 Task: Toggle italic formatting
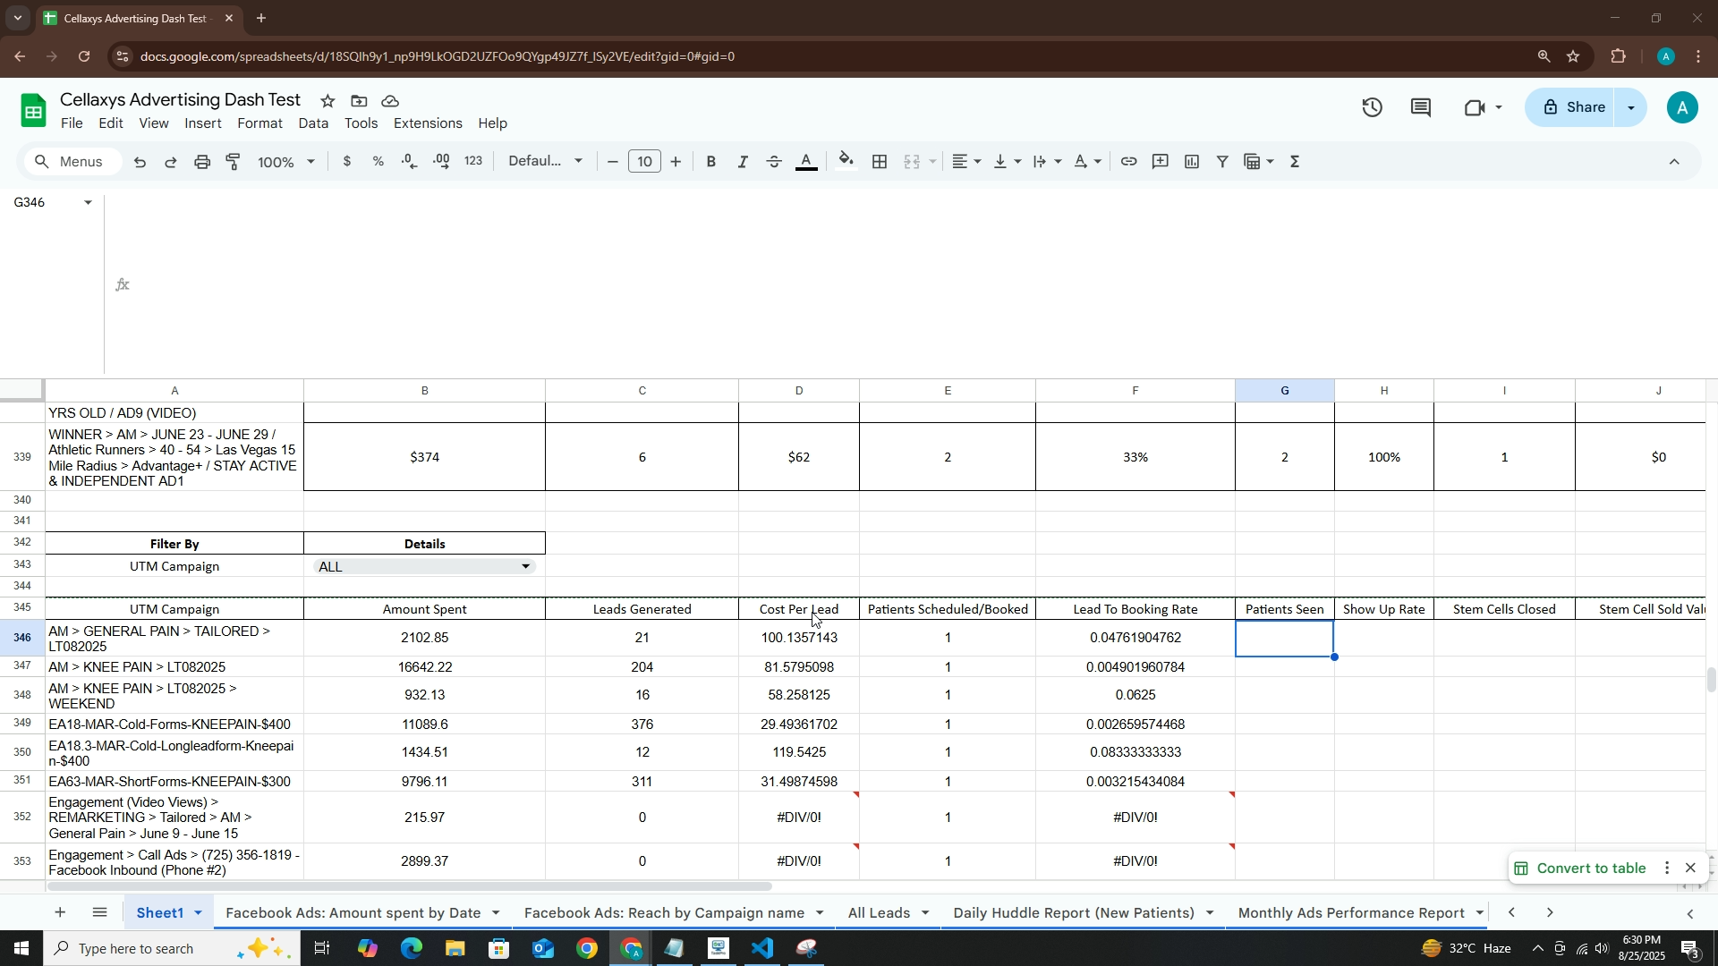point(743,162)
